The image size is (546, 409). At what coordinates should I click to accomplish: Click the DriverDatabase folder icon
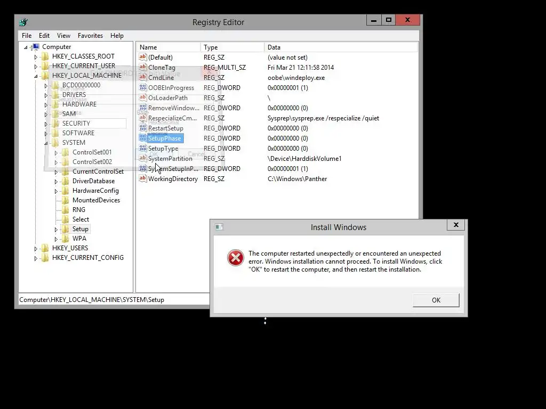(66, 181)
